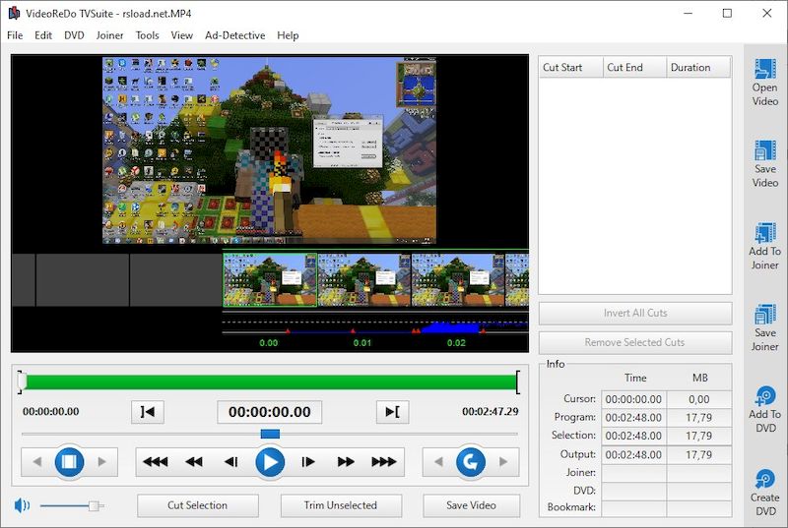Screen dimensions: 788x528
Task: Launch the Create DVD tool
Action: (765, 493)
